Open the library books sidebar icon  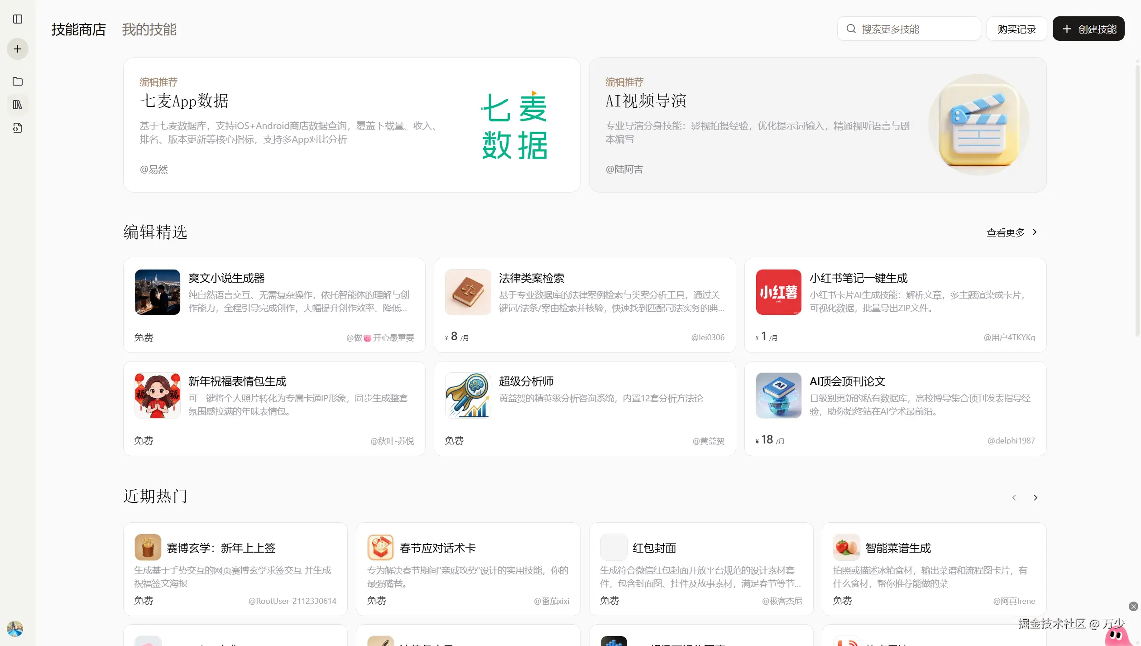pyautogui.click(x=18, y=105)
